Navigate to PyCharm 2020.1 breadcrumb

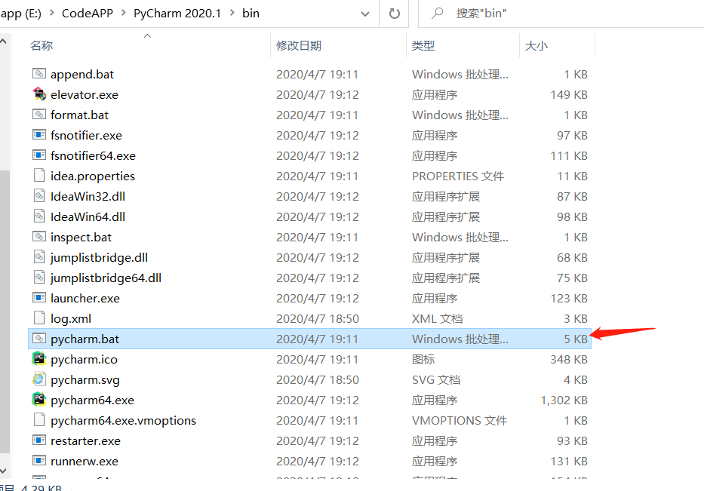(x=177, y=14)
